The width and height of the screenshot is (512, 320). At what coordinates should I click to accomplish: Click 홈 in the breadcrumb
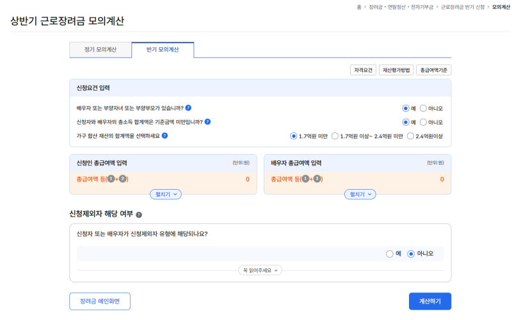pyautogui.click(x=359, y=7)
